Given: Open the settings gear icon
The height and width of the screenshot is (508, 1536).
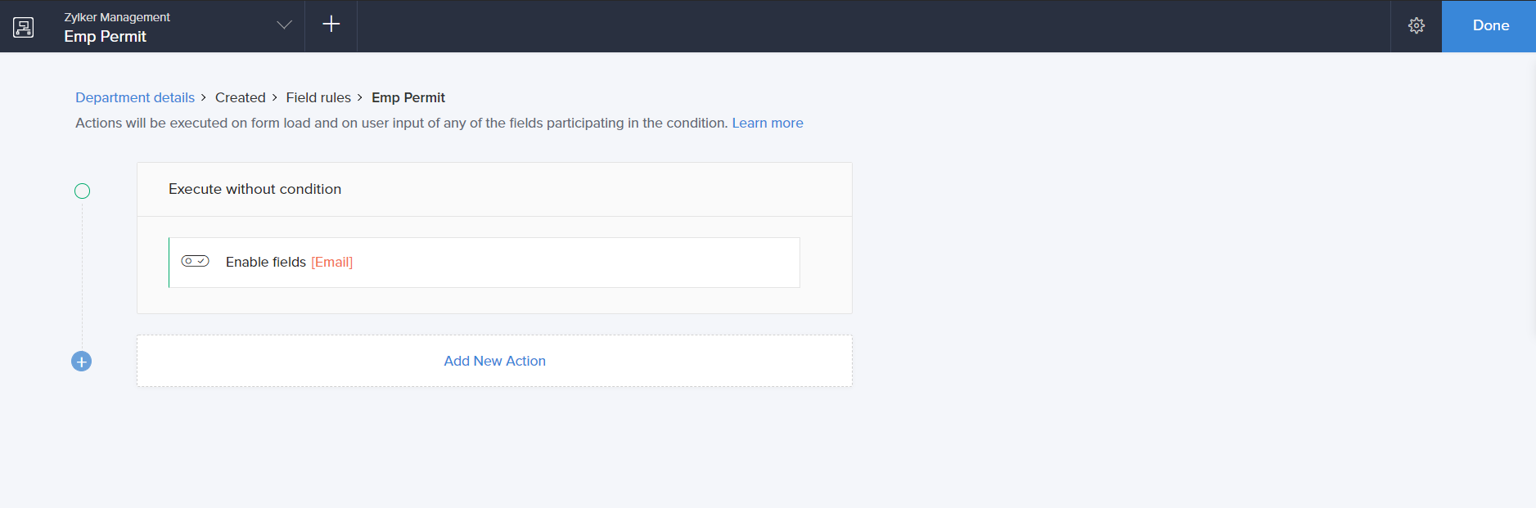Looking at the screenshot, I should pyautogui.click(x=1417, y=26).
